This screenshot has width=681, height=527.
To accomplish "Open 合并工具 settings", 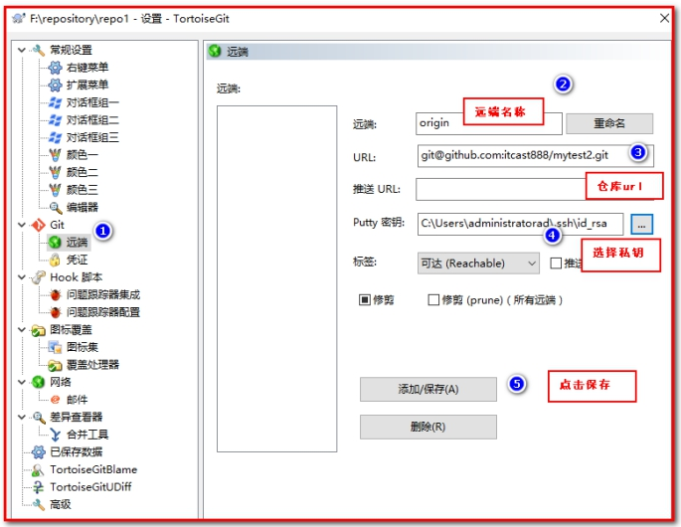I will click(87, 435).
